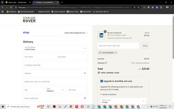Focus the First name field
This screenshot has width=174, height=109.
tap(39, 57)
